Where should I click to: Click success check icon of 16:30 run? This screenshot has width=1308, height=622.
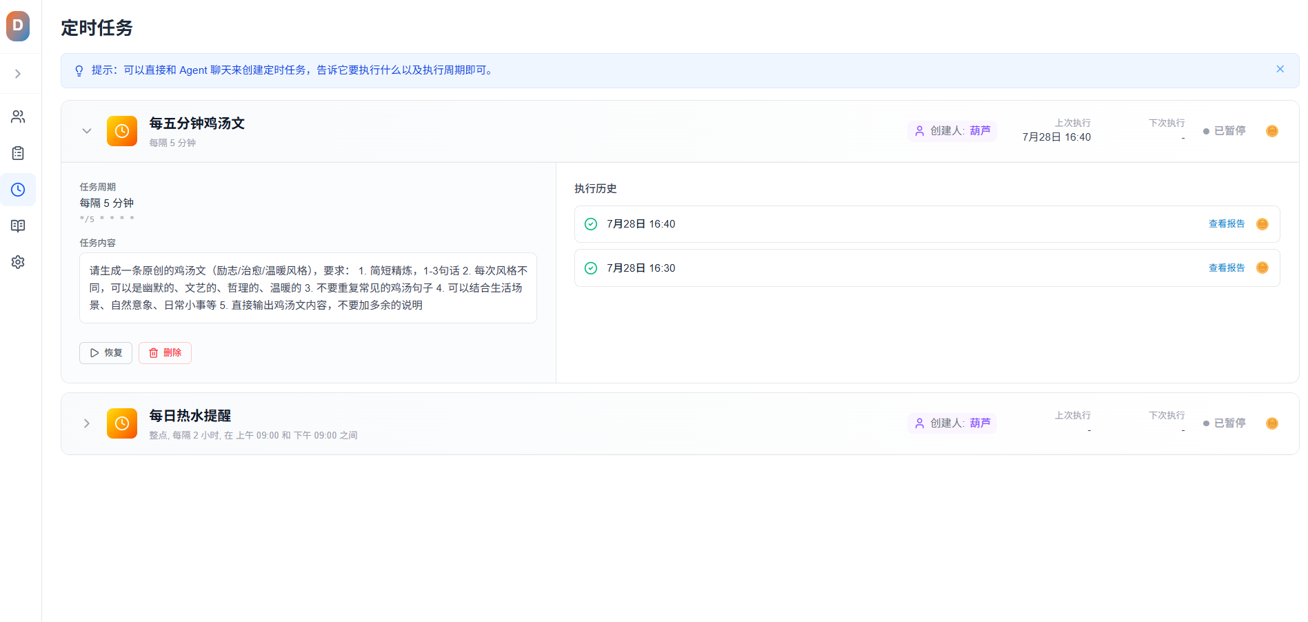coord(591,268)
